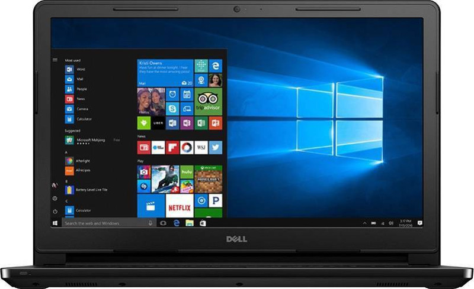This screenshot has width=474, height=289.
Task: Open the WSJ news tile
Action: (201, 147)
